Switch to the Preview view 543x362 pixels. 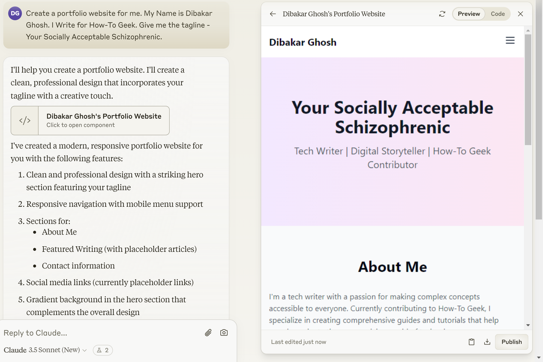[469, 14]
